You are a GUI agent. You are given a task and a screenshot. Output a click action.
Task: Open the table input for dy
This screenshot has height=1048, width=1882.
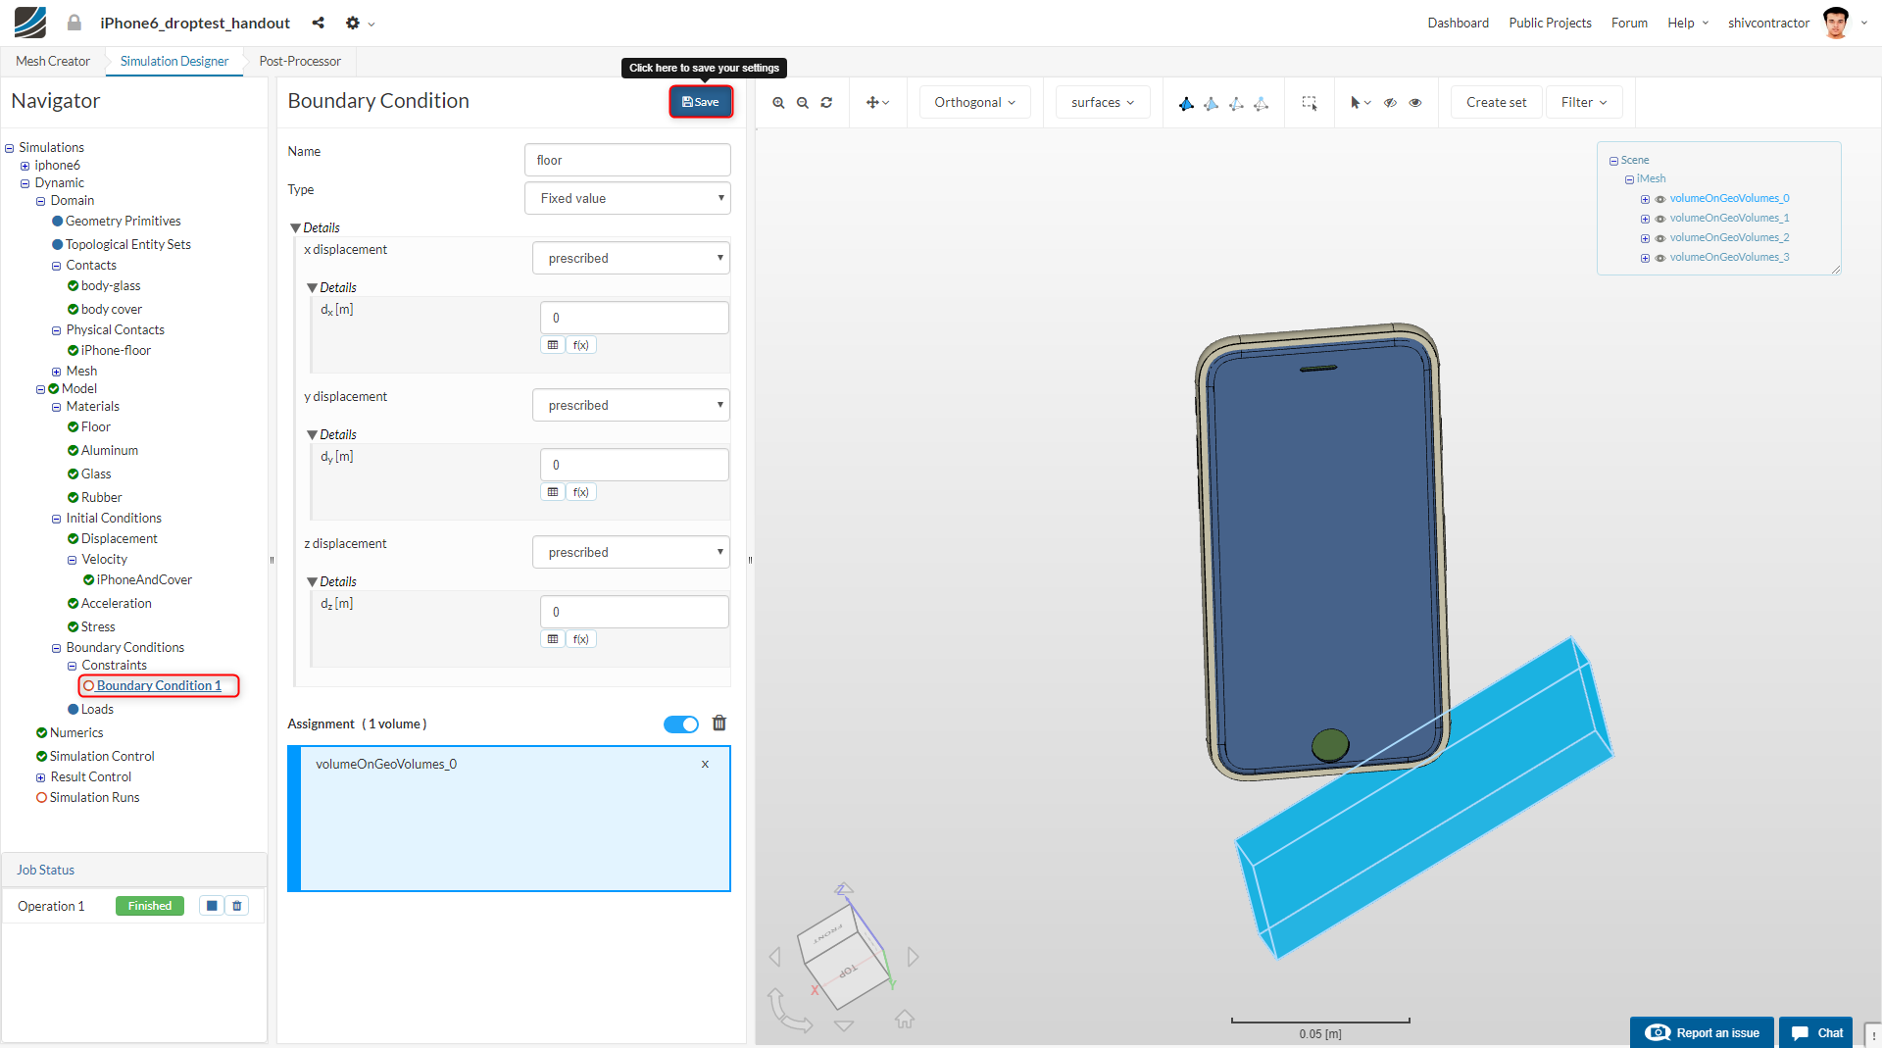[553, 492]
